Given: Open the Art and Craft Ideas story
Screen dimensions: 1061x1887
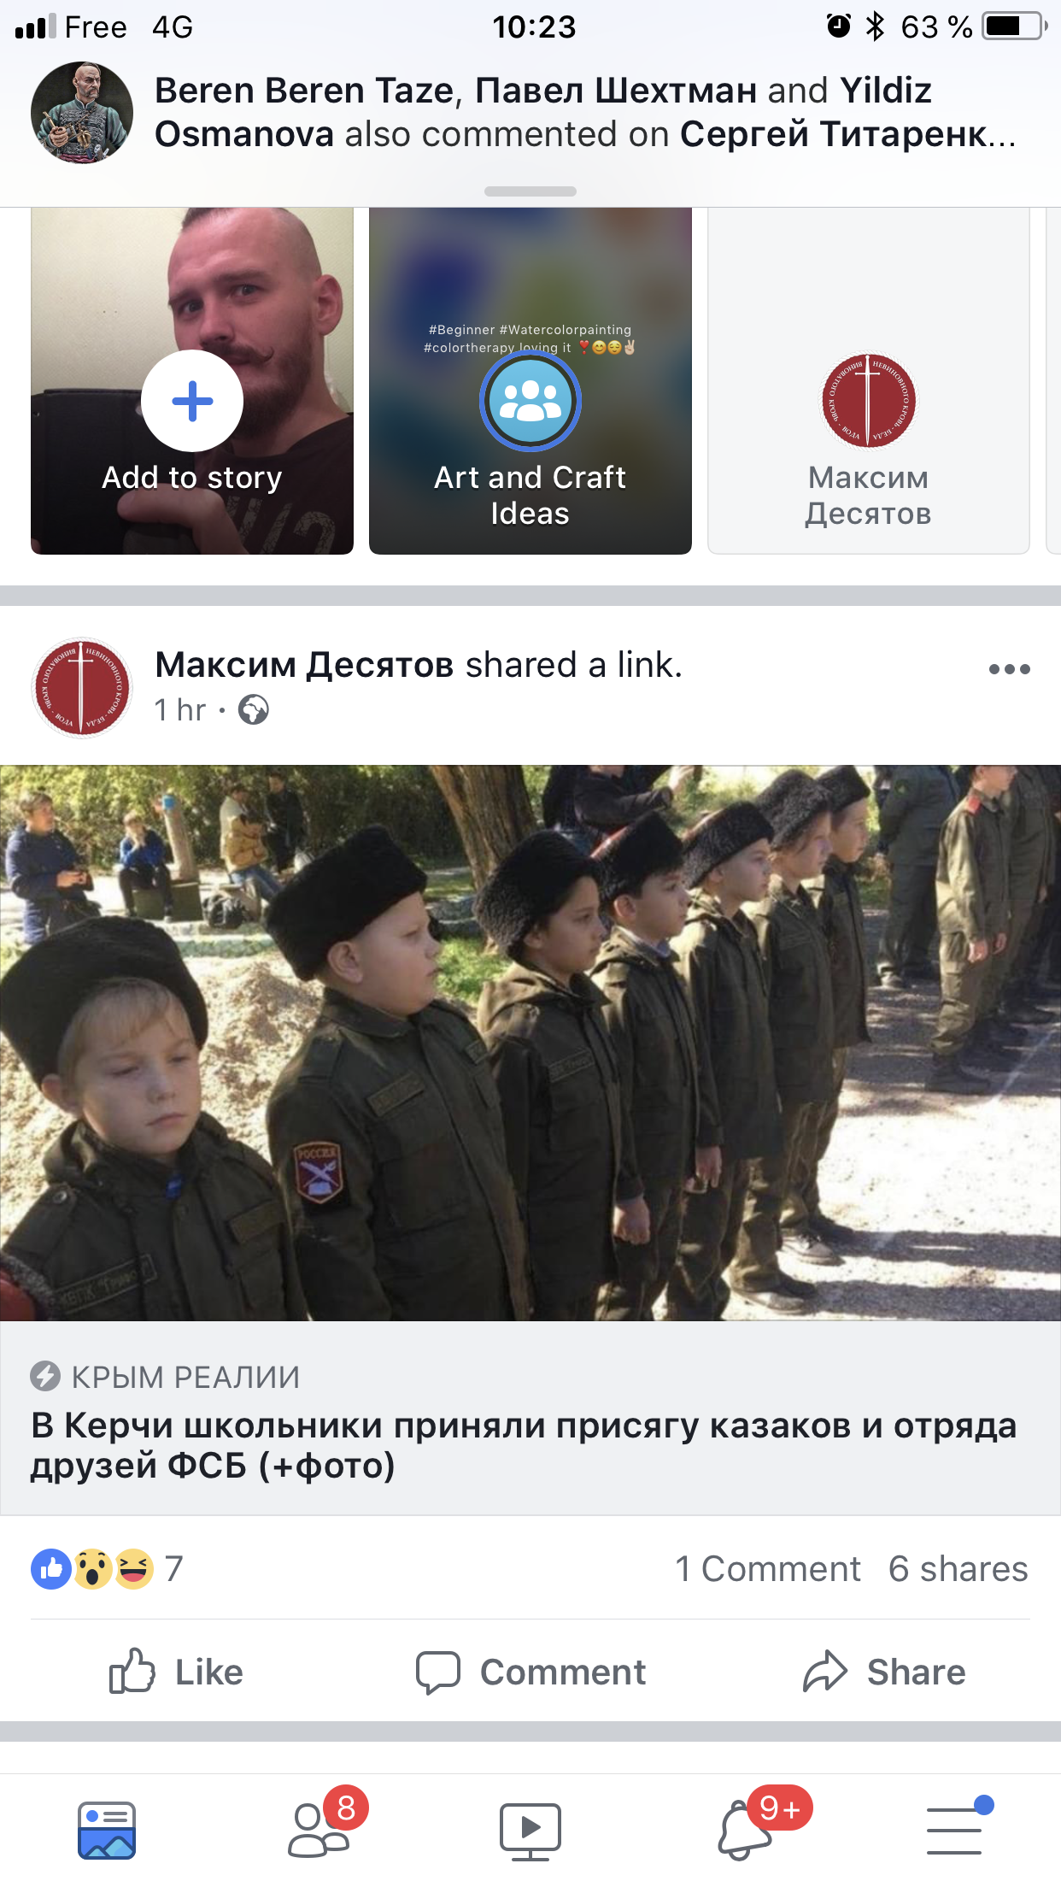Looking at the screenshot, I should (530, 381).
